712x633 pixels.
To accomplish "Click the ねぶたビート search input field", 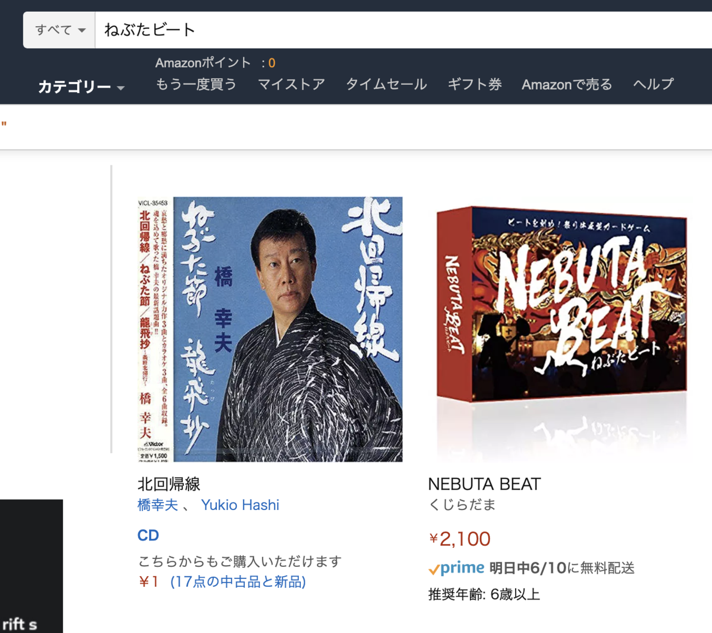I will tap(403, 30).
